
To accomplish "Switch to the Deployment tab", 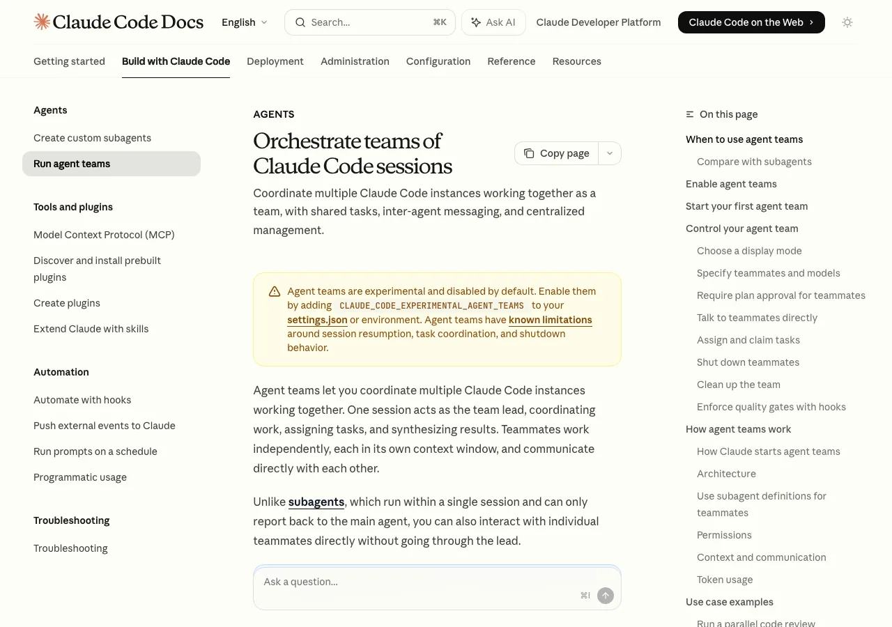I will pyautogui.click(x=275, y=61).
